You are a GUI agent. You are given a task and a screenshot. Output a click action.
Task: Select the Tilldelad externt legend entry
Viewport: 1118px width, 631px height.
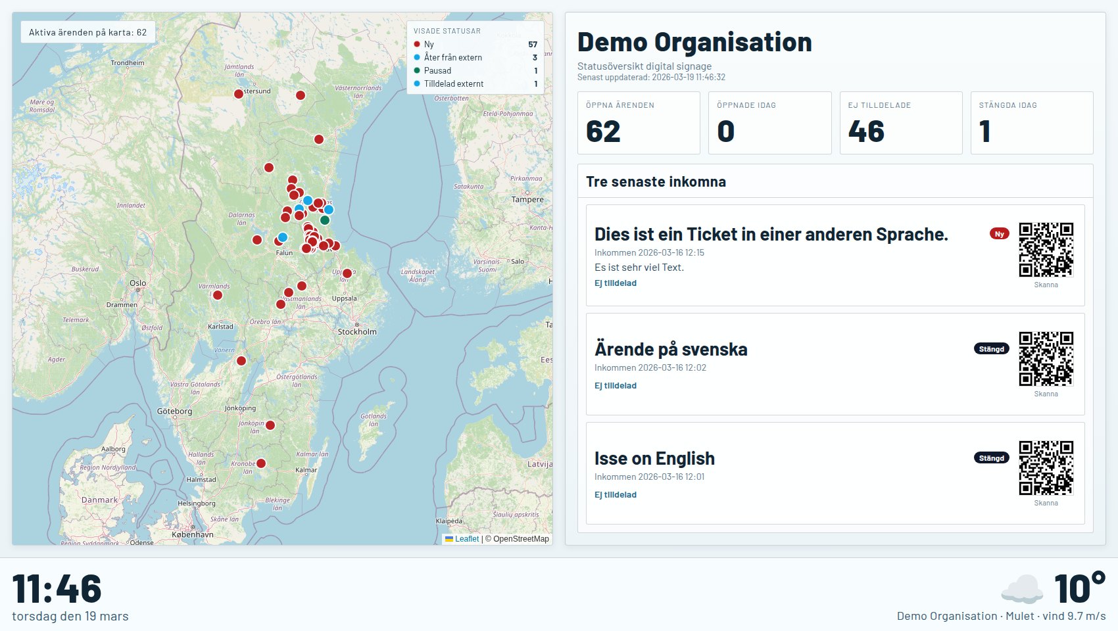[x=475, y=83]
